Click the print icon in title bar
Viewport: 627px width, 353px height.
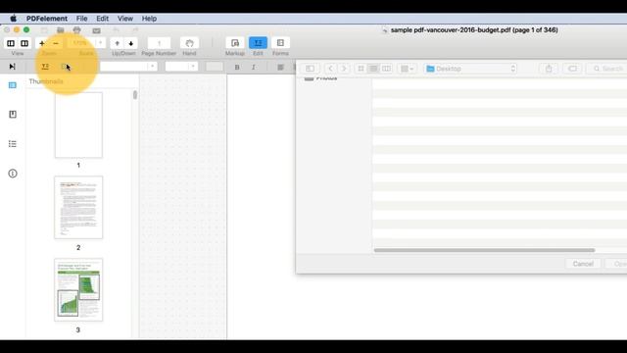click(x=76, y=30)
